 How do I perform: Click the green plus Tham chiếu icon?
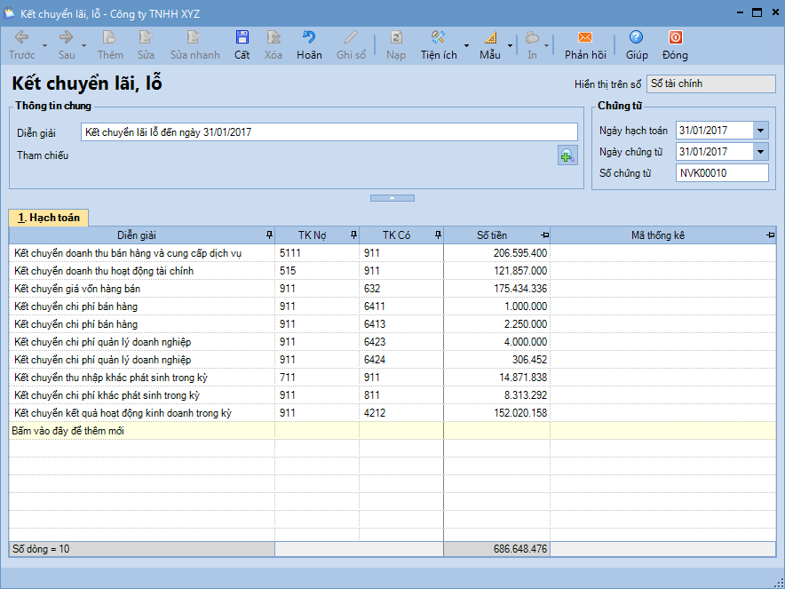[567, 156]
